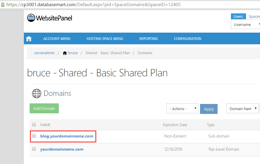
Task: Click Shared - Basic Shared Plan breadcrumb
Action: pos(108,53)
